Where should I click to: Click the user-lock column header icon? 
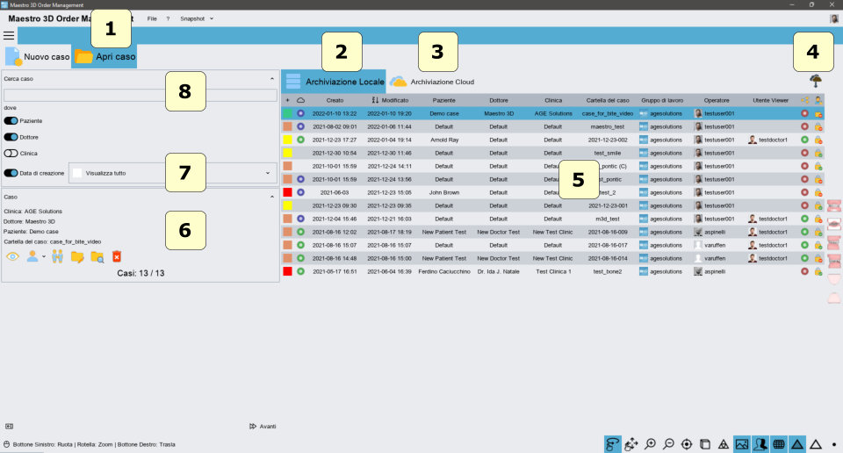(x=818, y=100)
